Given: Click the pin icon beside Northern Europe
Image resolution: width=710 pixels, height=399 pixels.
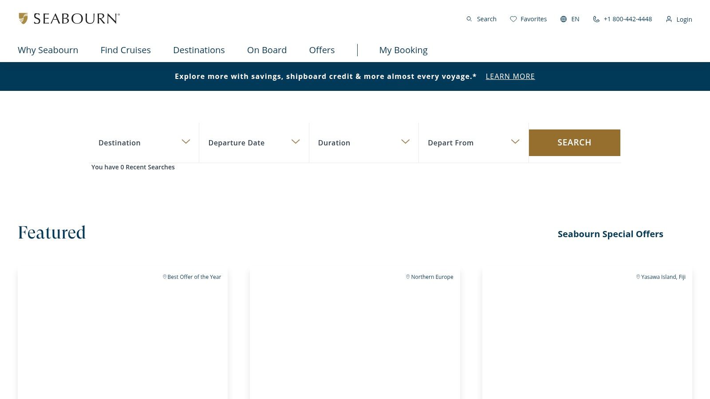Looking at the screenshot, I should (x=408, y=277).
